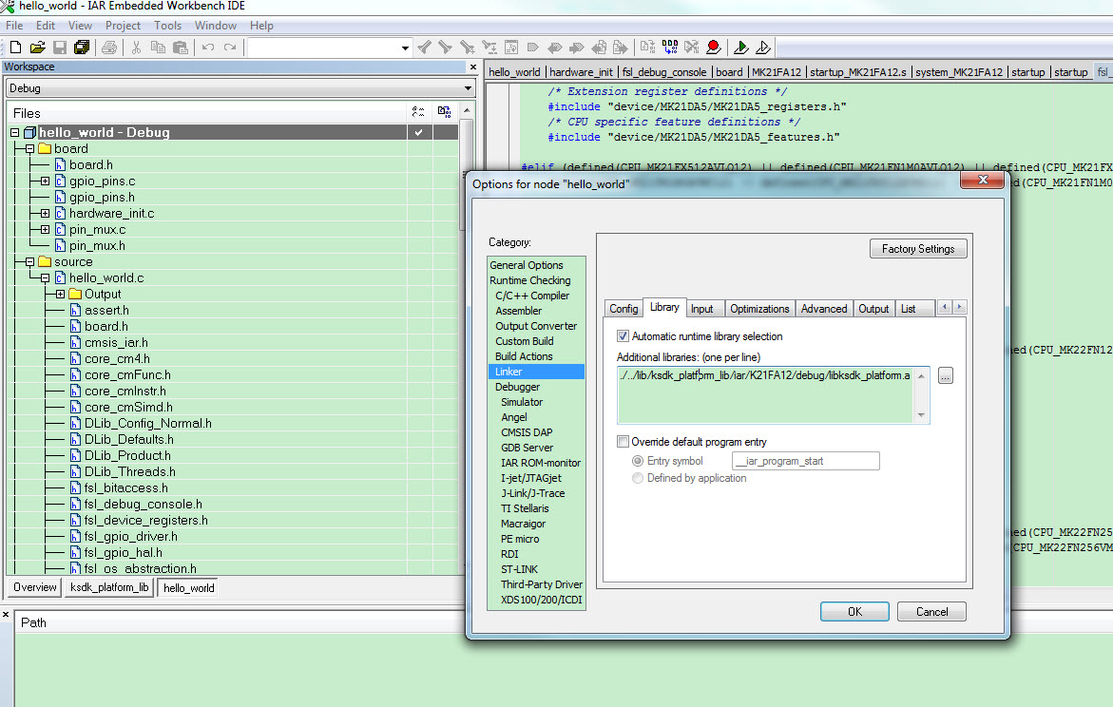This screenshot has height=707, width=1113.
Task: Select Defined by application radio button
Action: tap(638, 478)
